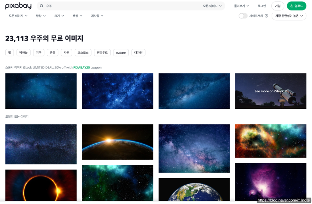Click the 가입 button
Image resolution: width=312 pixels, height=204 pixels.
278,6
